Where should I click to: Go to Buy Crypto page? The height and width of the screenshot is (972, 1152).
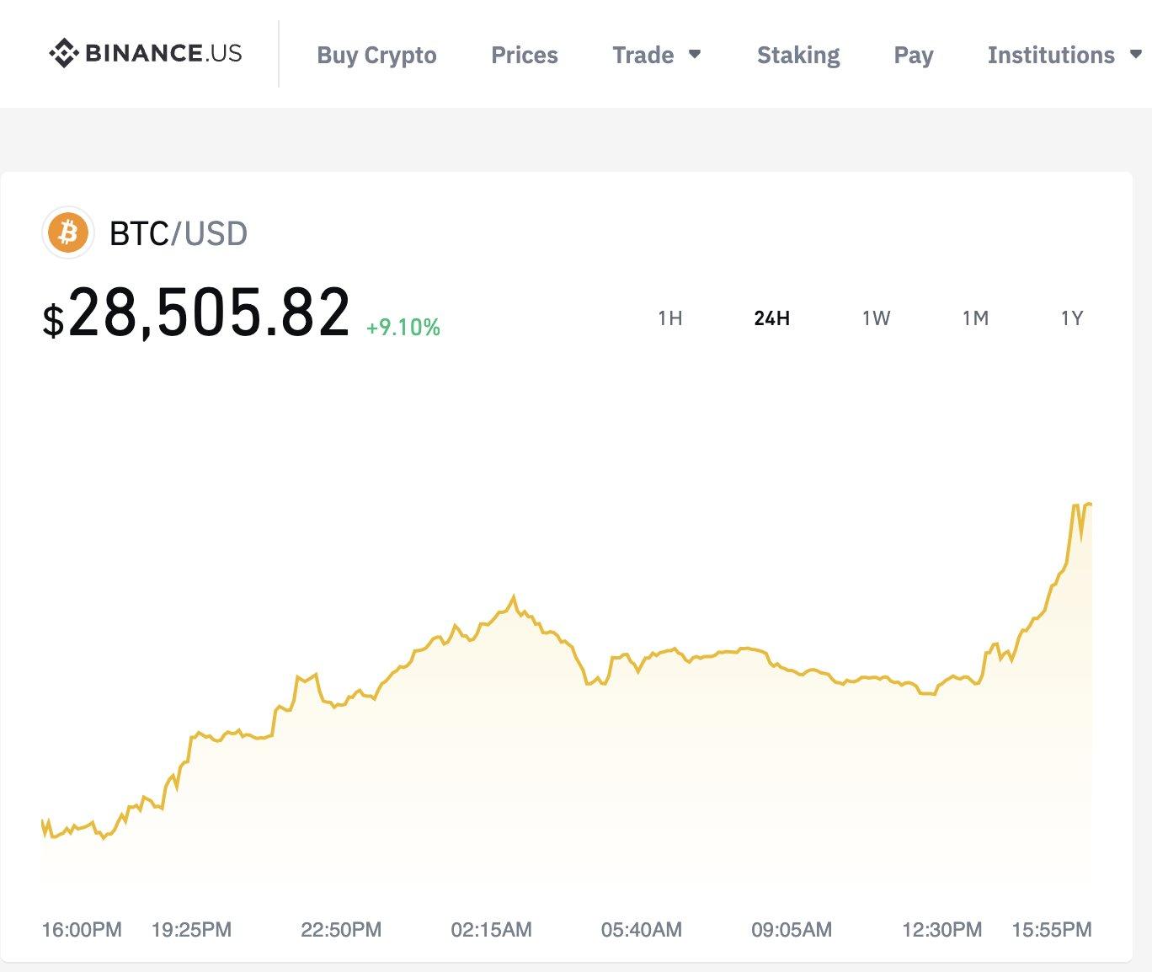tap(376, 56)
